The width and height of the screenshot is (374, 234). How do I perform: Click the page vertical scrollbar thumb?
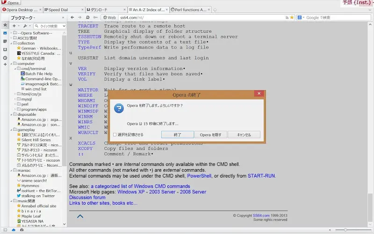pyautogui.click(x=370, y=207)
